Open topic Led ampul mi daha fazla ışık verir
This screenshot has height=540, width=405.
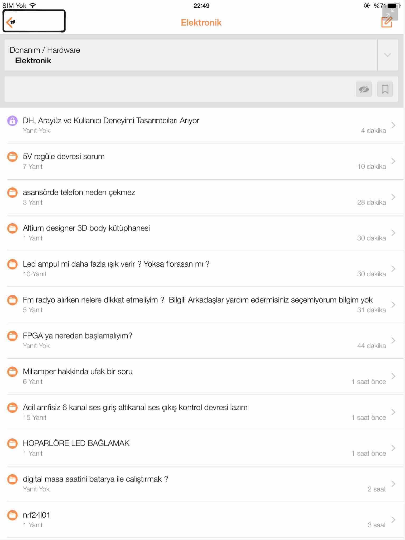[116, 264]
